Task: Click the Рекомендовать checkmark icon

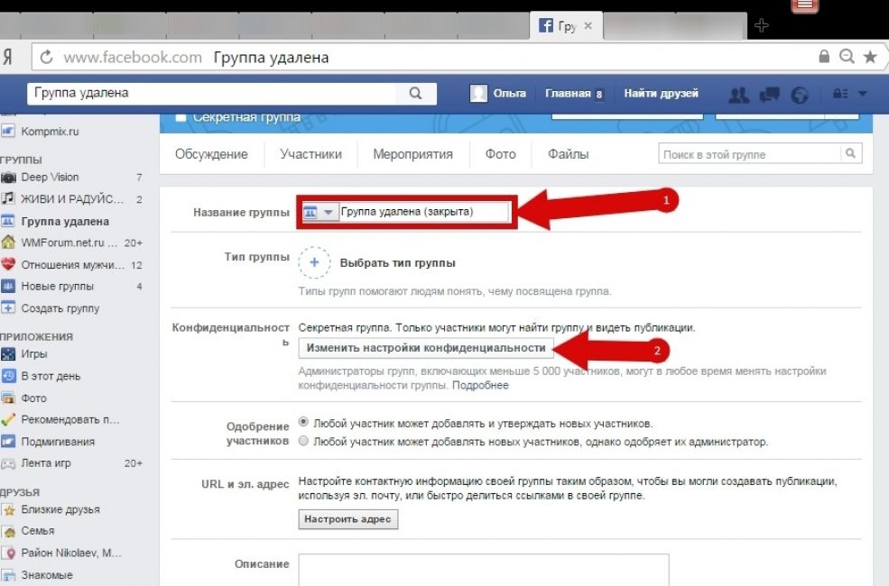Action: point(8,419)
